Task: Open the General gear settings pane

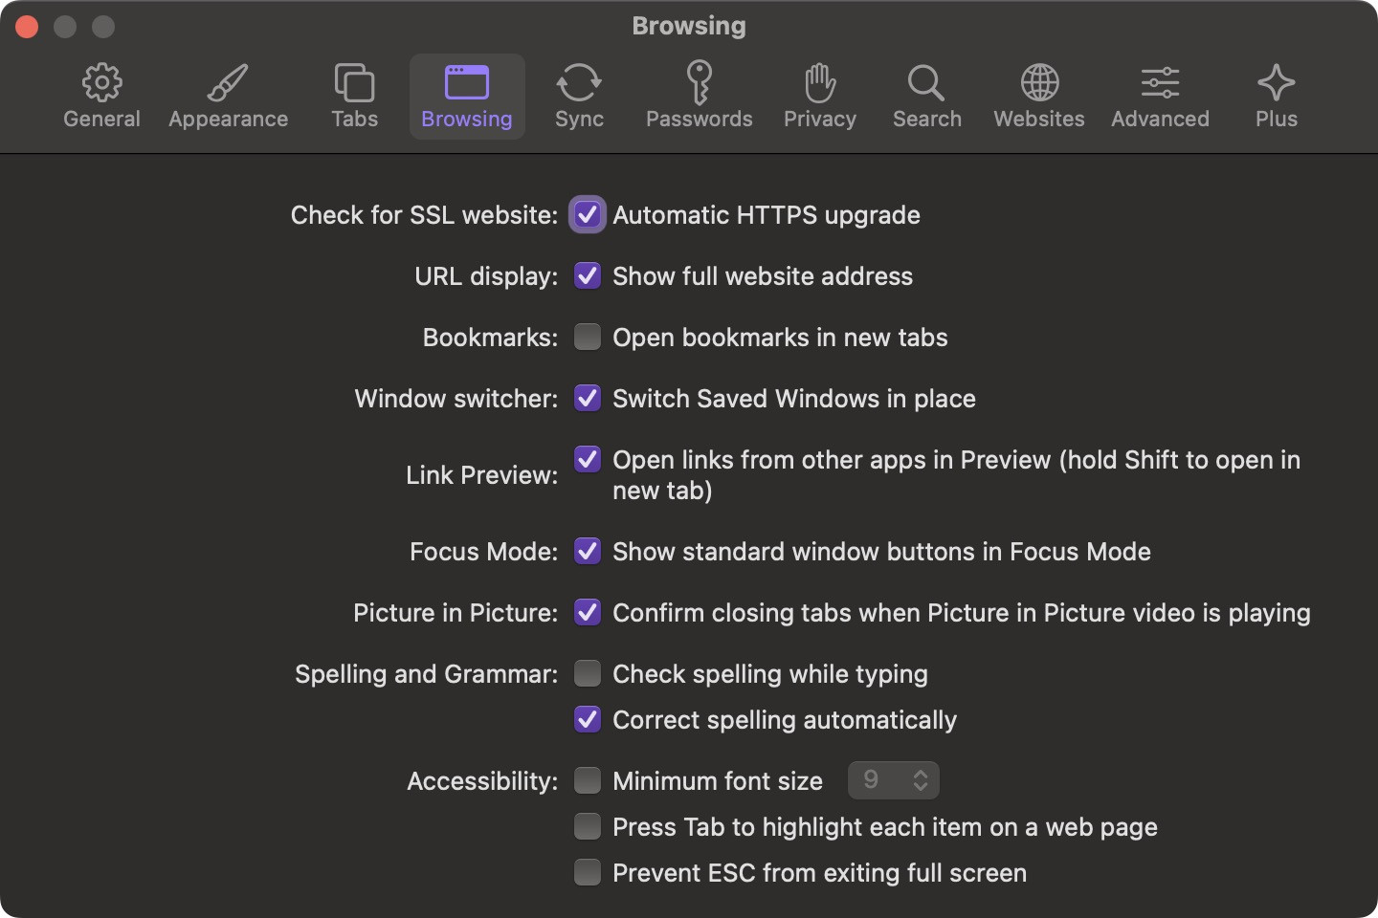Action: (101, 97)
